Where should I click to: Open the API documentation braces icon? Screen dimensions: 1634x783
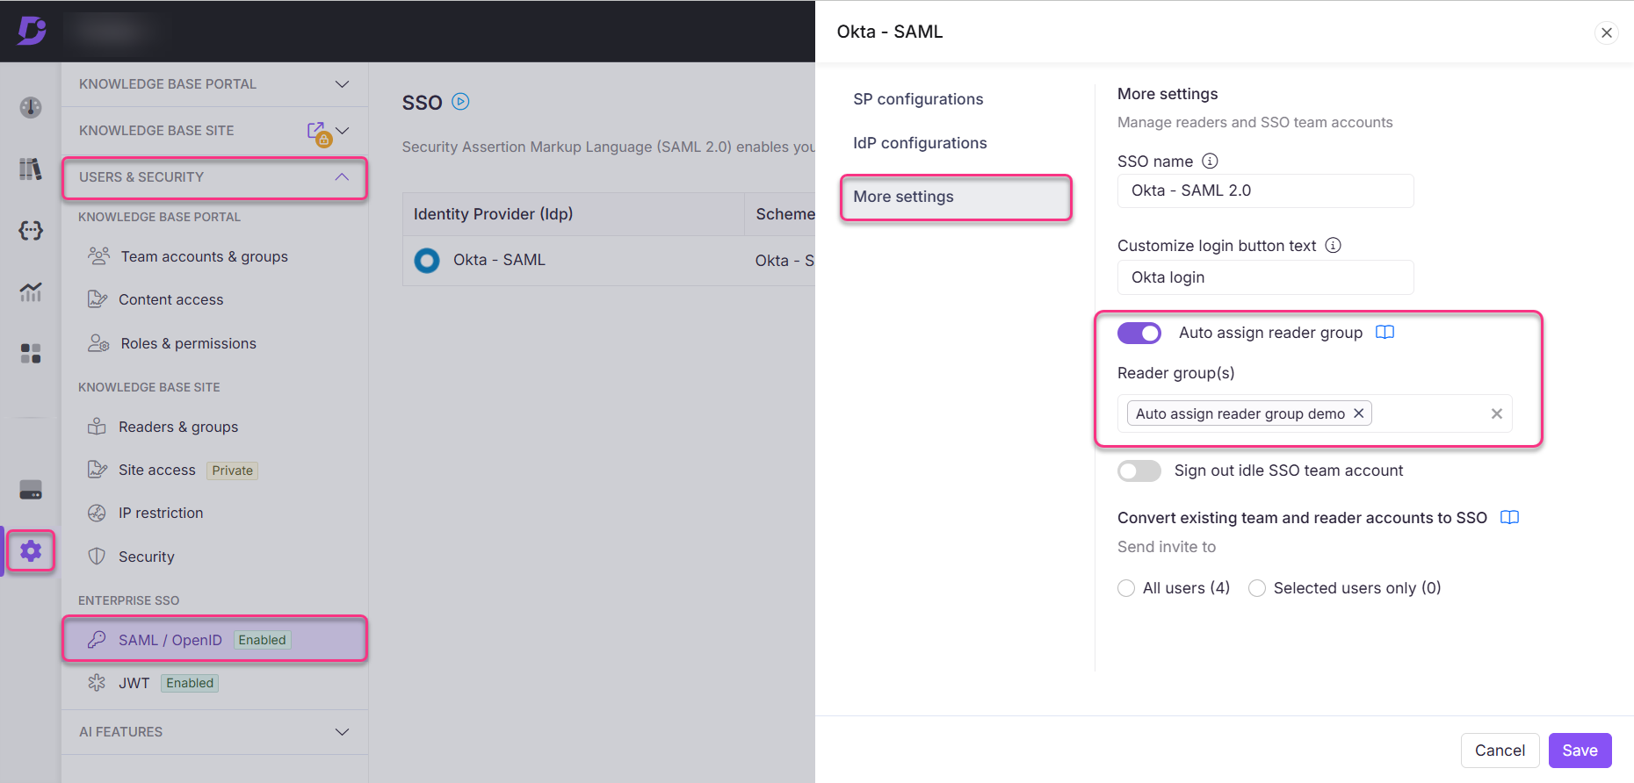click(x=31, y=230)
